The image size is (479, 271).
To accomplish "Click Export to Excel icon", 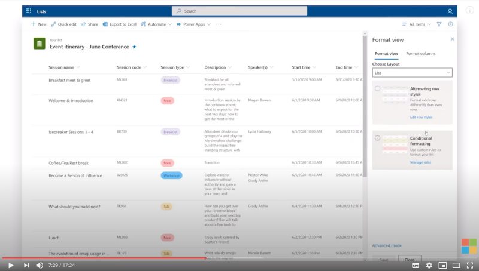I will (105, 24).
